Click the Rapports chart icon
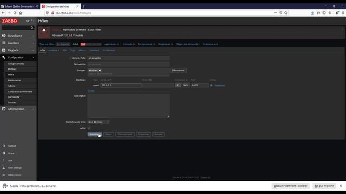 pos(4,50)
